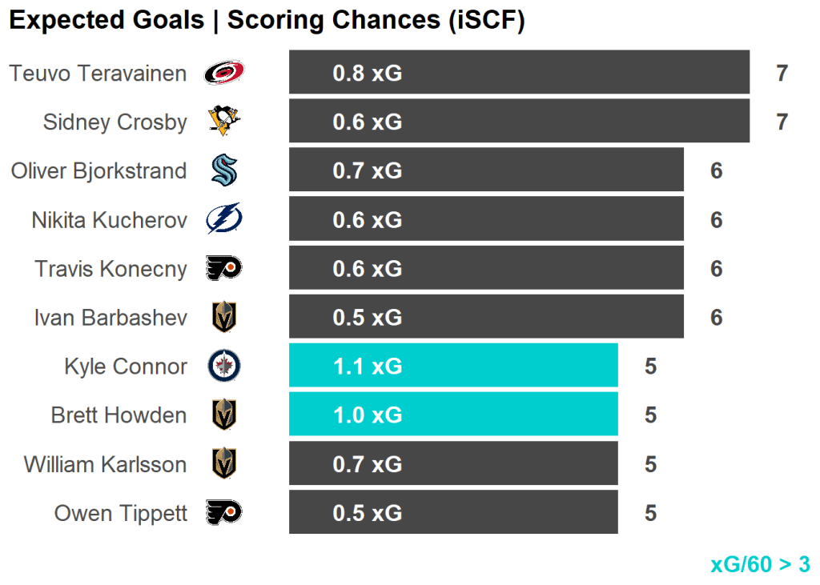
Task: Click the Expected Goals chart title
Action: [267, 21]
